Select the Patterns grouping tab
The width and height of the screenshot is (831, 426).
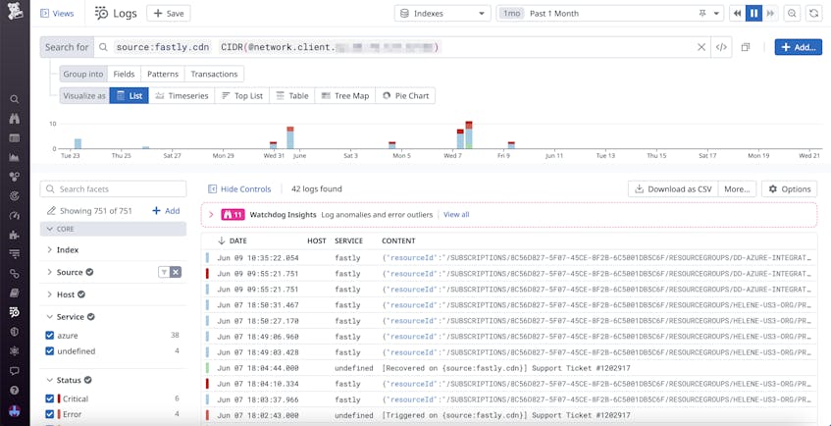163,74
